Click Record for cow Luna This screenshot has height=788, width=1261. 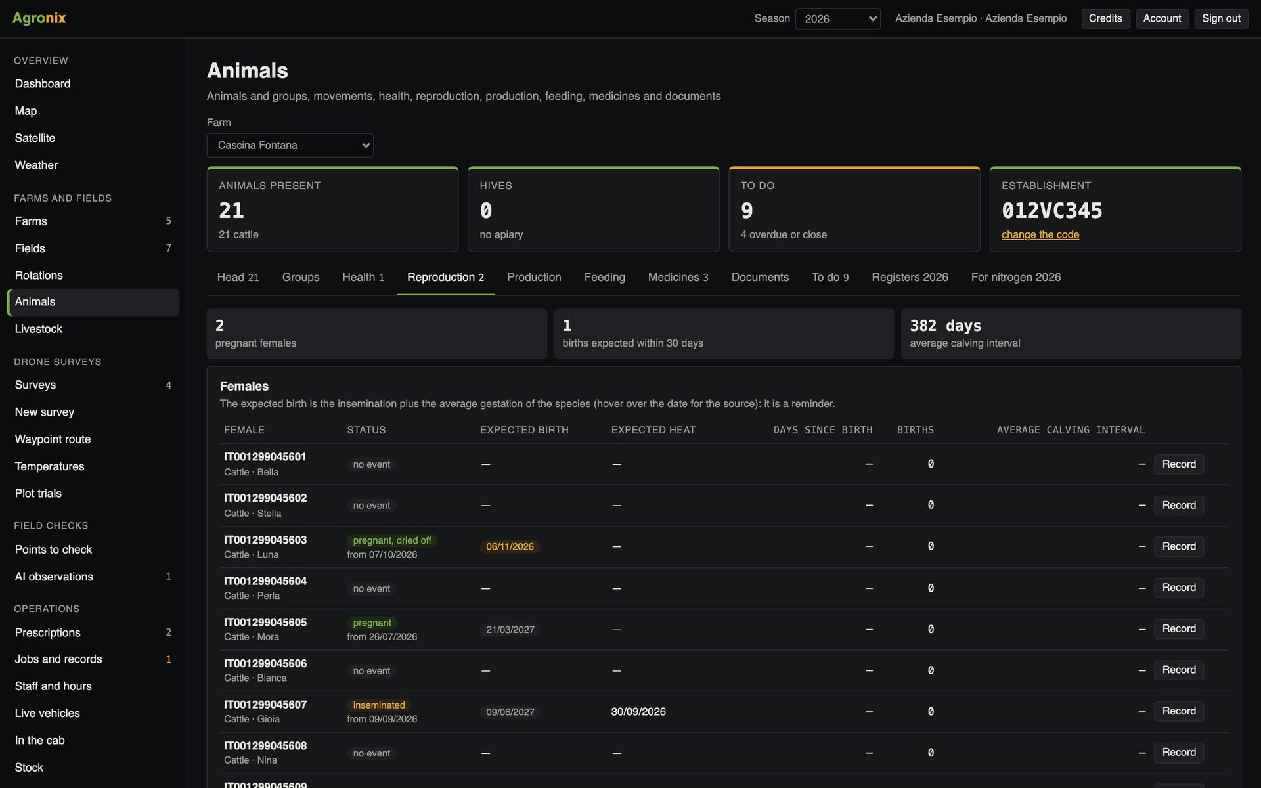(1179, 546)
